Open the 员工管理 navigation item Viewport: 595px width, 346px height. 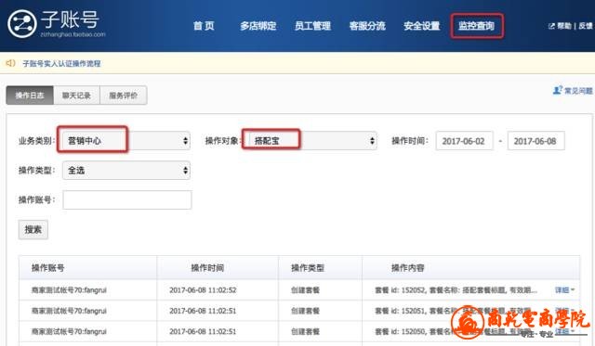(312, 26)
